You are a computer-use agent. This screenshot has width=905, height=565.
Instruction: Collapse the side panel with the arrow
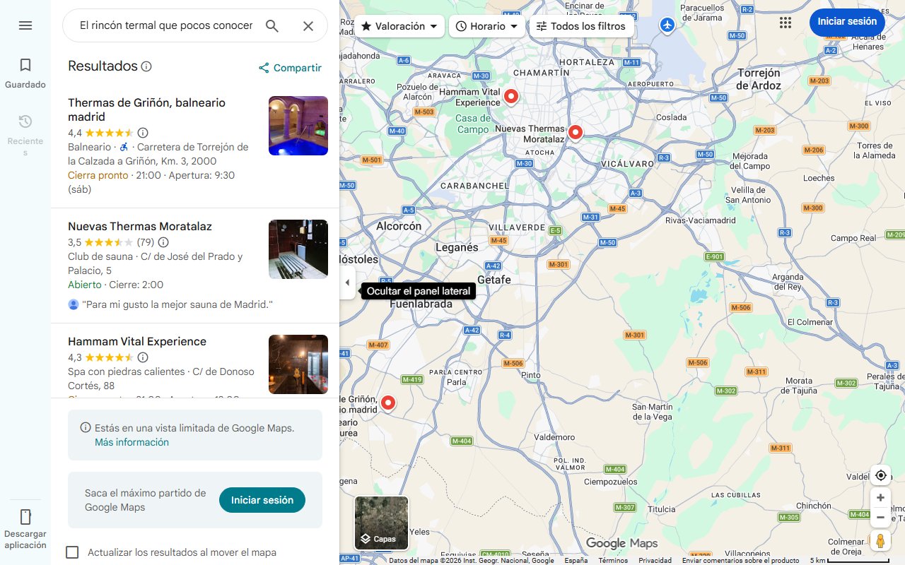[x=347, y=282]
